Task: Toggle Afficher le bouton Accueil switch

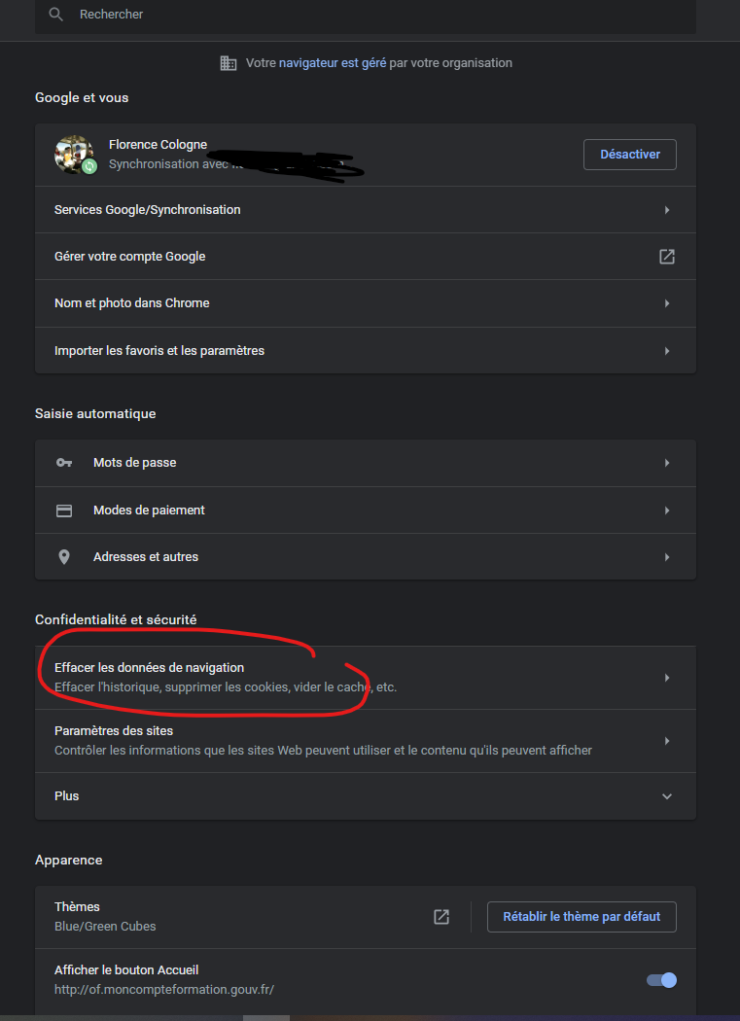Action: [662, 979]
